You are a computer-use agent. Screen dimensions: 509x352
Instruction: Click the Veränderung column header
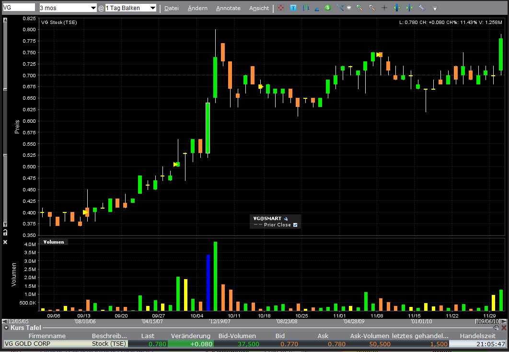click(191, 336)
